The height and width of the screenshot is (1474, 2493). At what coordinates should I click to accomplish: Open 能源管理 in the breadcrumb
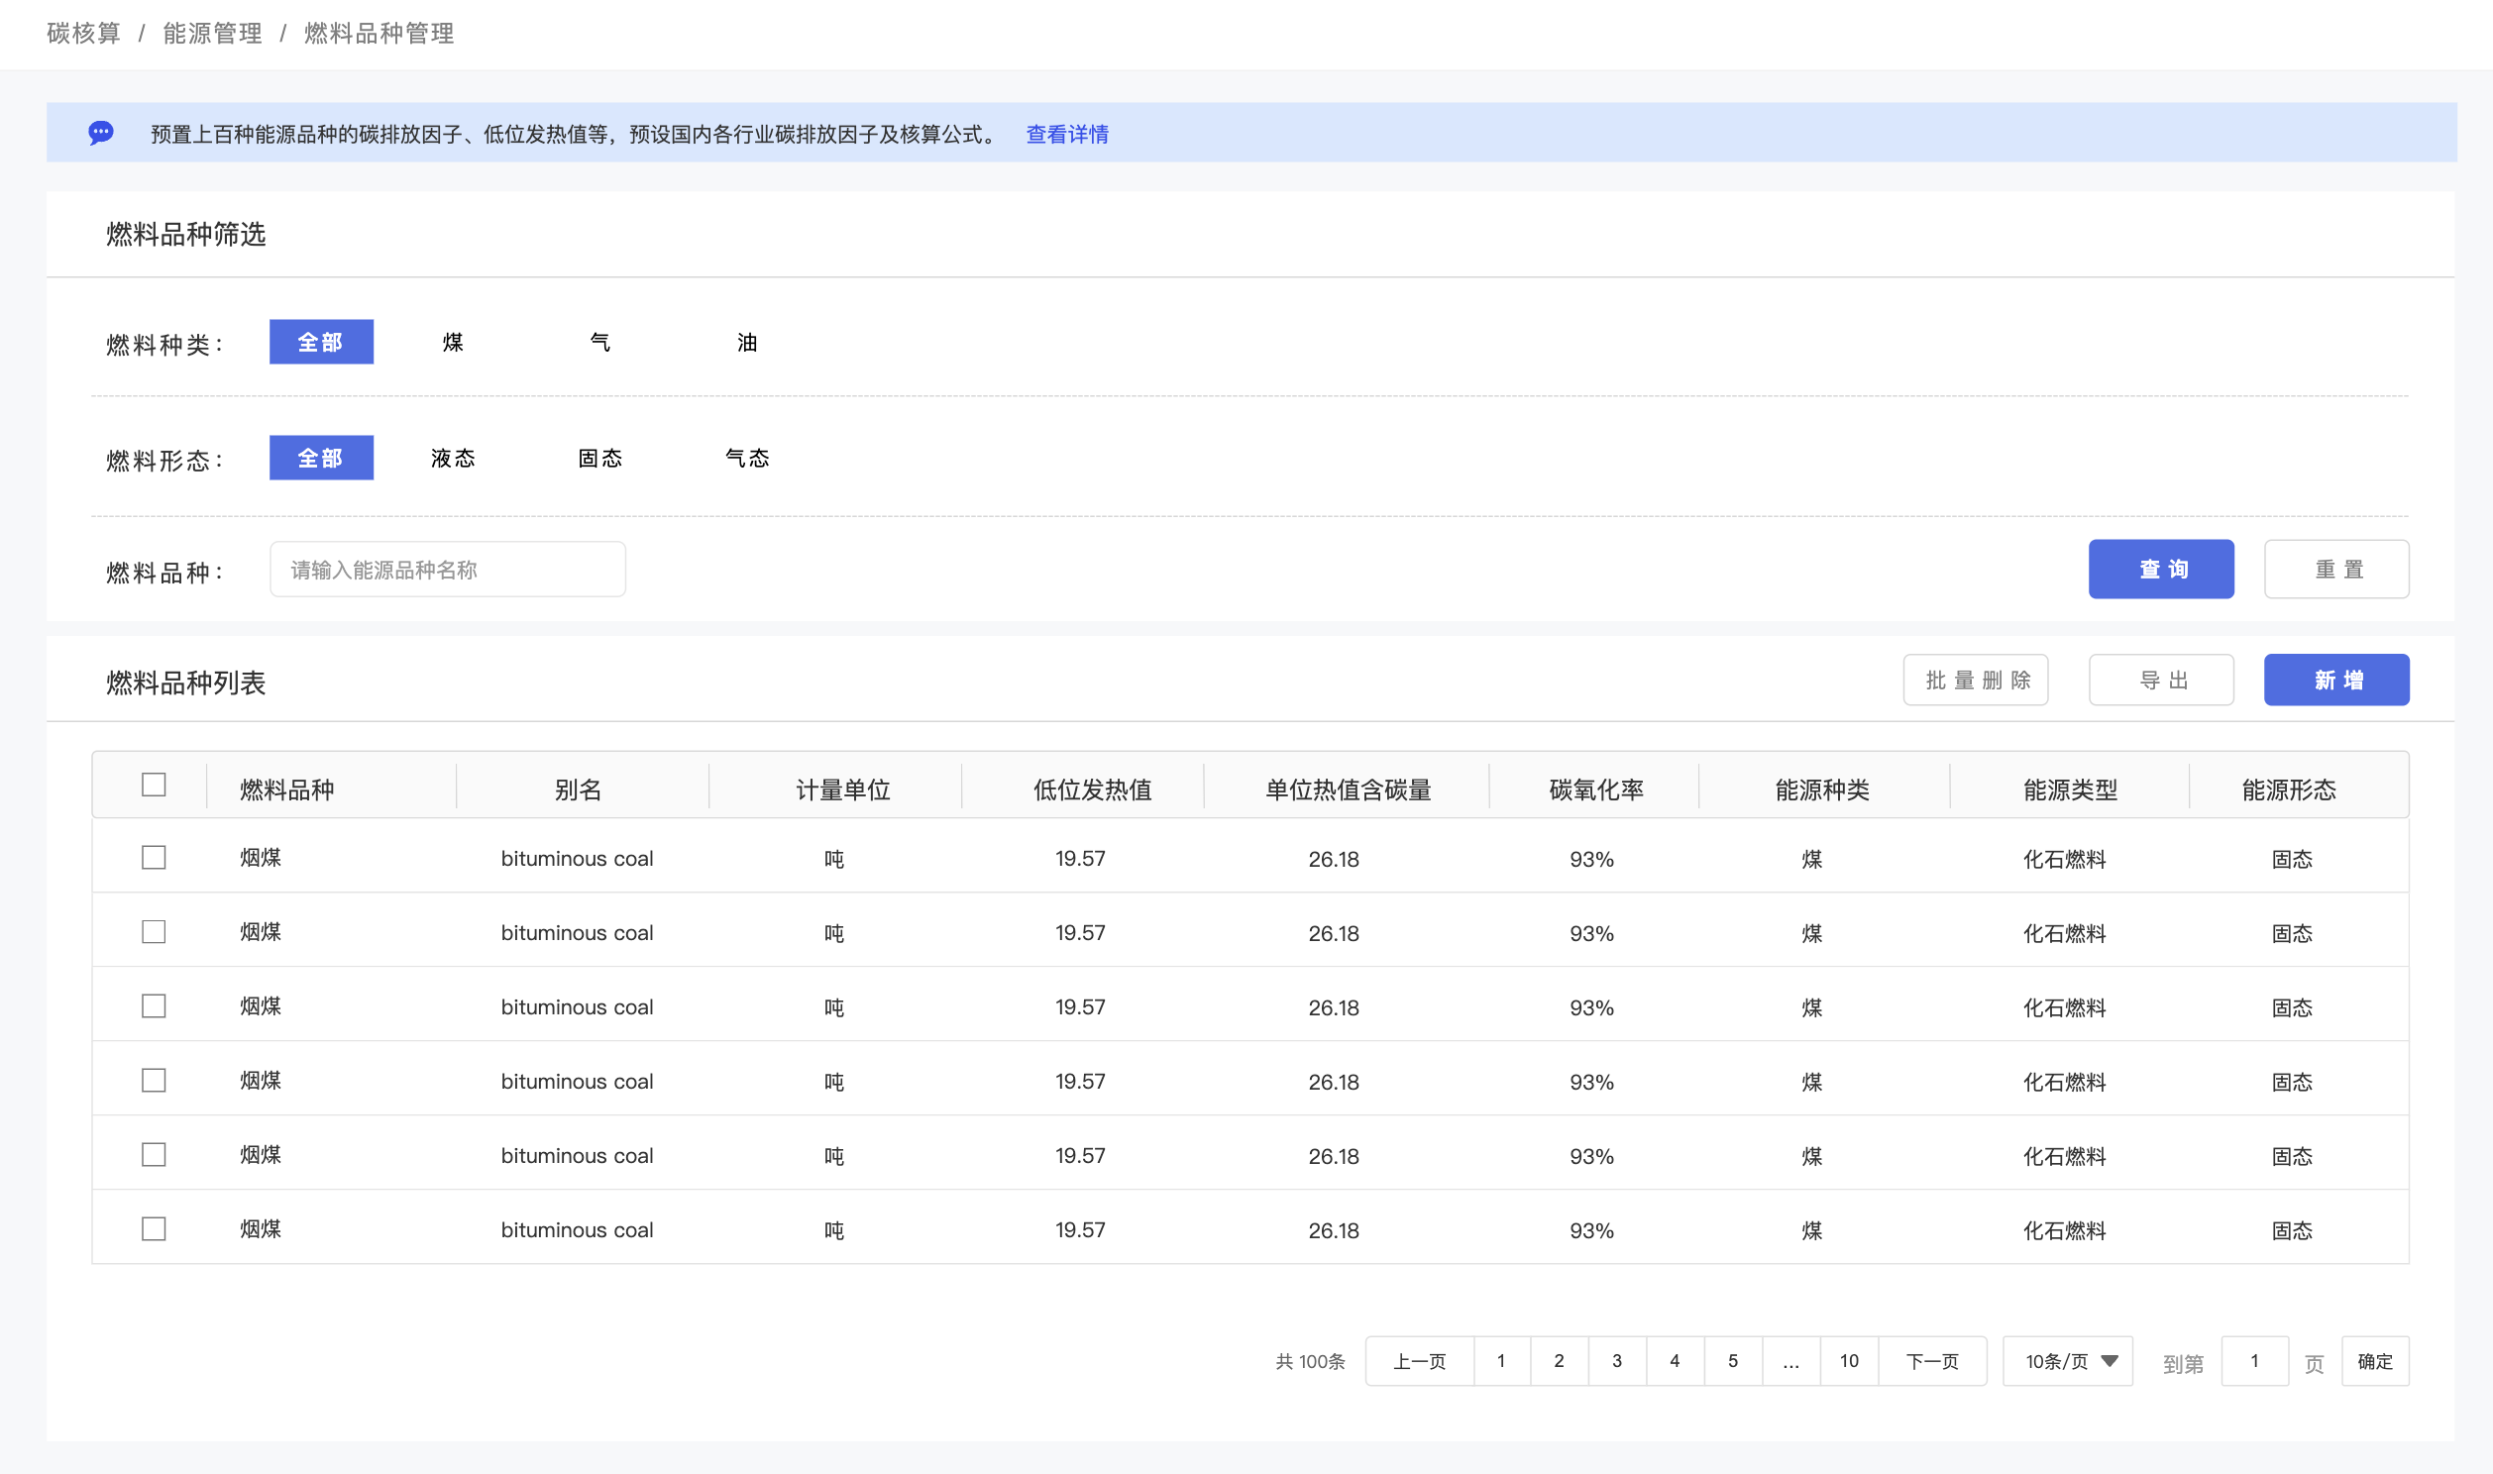[x=213, y=34]
